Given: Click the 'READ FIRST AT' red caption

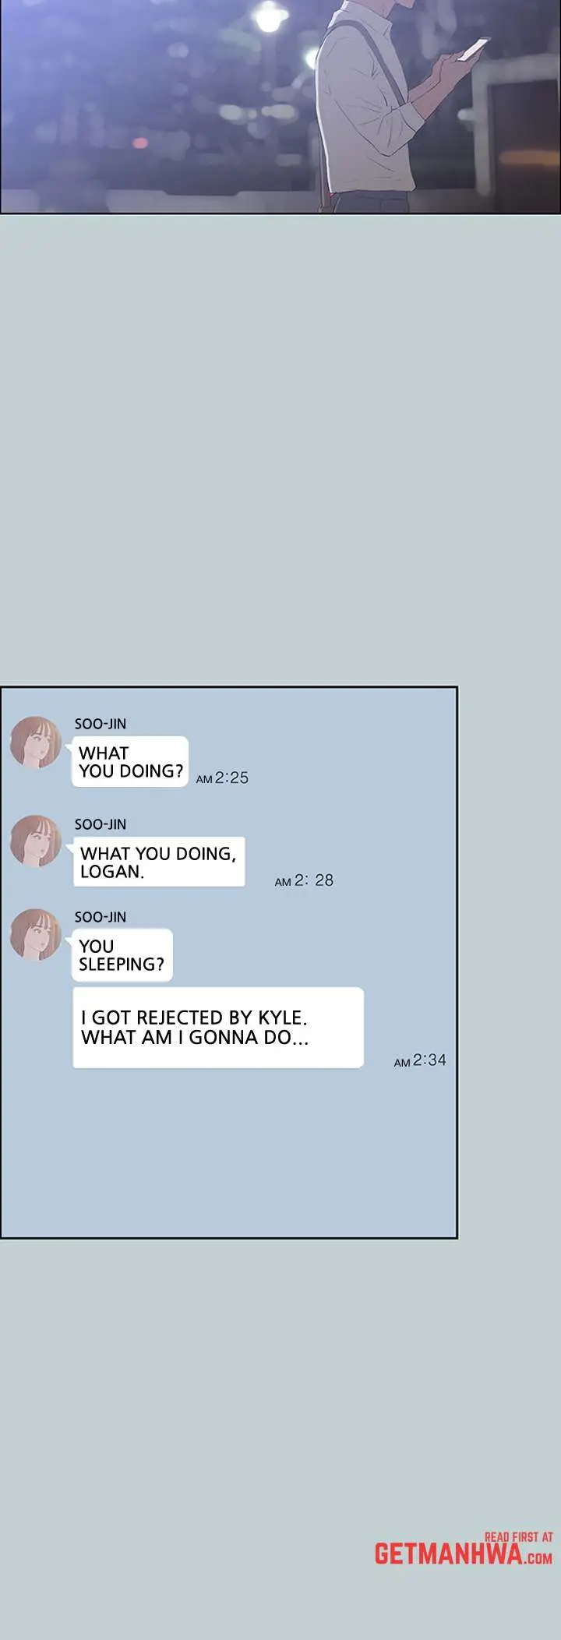Looking at the screenshot, I should point(518,1537).
